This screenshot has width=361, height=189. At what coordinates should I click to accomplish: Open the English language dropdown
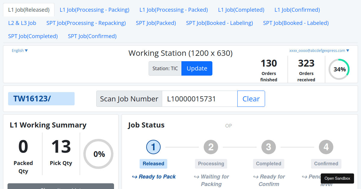(x=19, y=50)
